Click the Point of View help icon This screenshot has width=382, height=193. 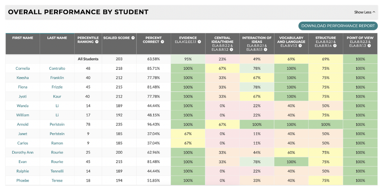click(x=372, y=46)
